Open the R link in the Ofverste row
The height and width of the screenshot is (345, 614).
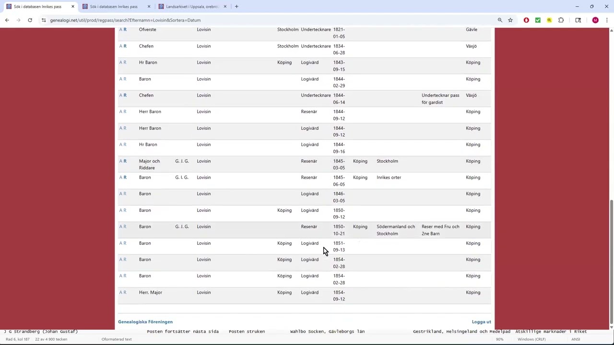coord(125,30)
